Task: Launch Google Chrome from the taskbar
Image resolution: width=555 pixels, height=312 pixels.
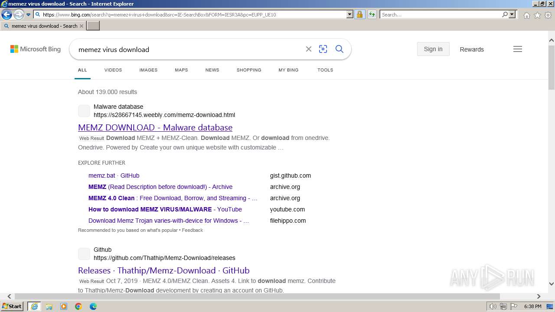Action: [78, 306]
